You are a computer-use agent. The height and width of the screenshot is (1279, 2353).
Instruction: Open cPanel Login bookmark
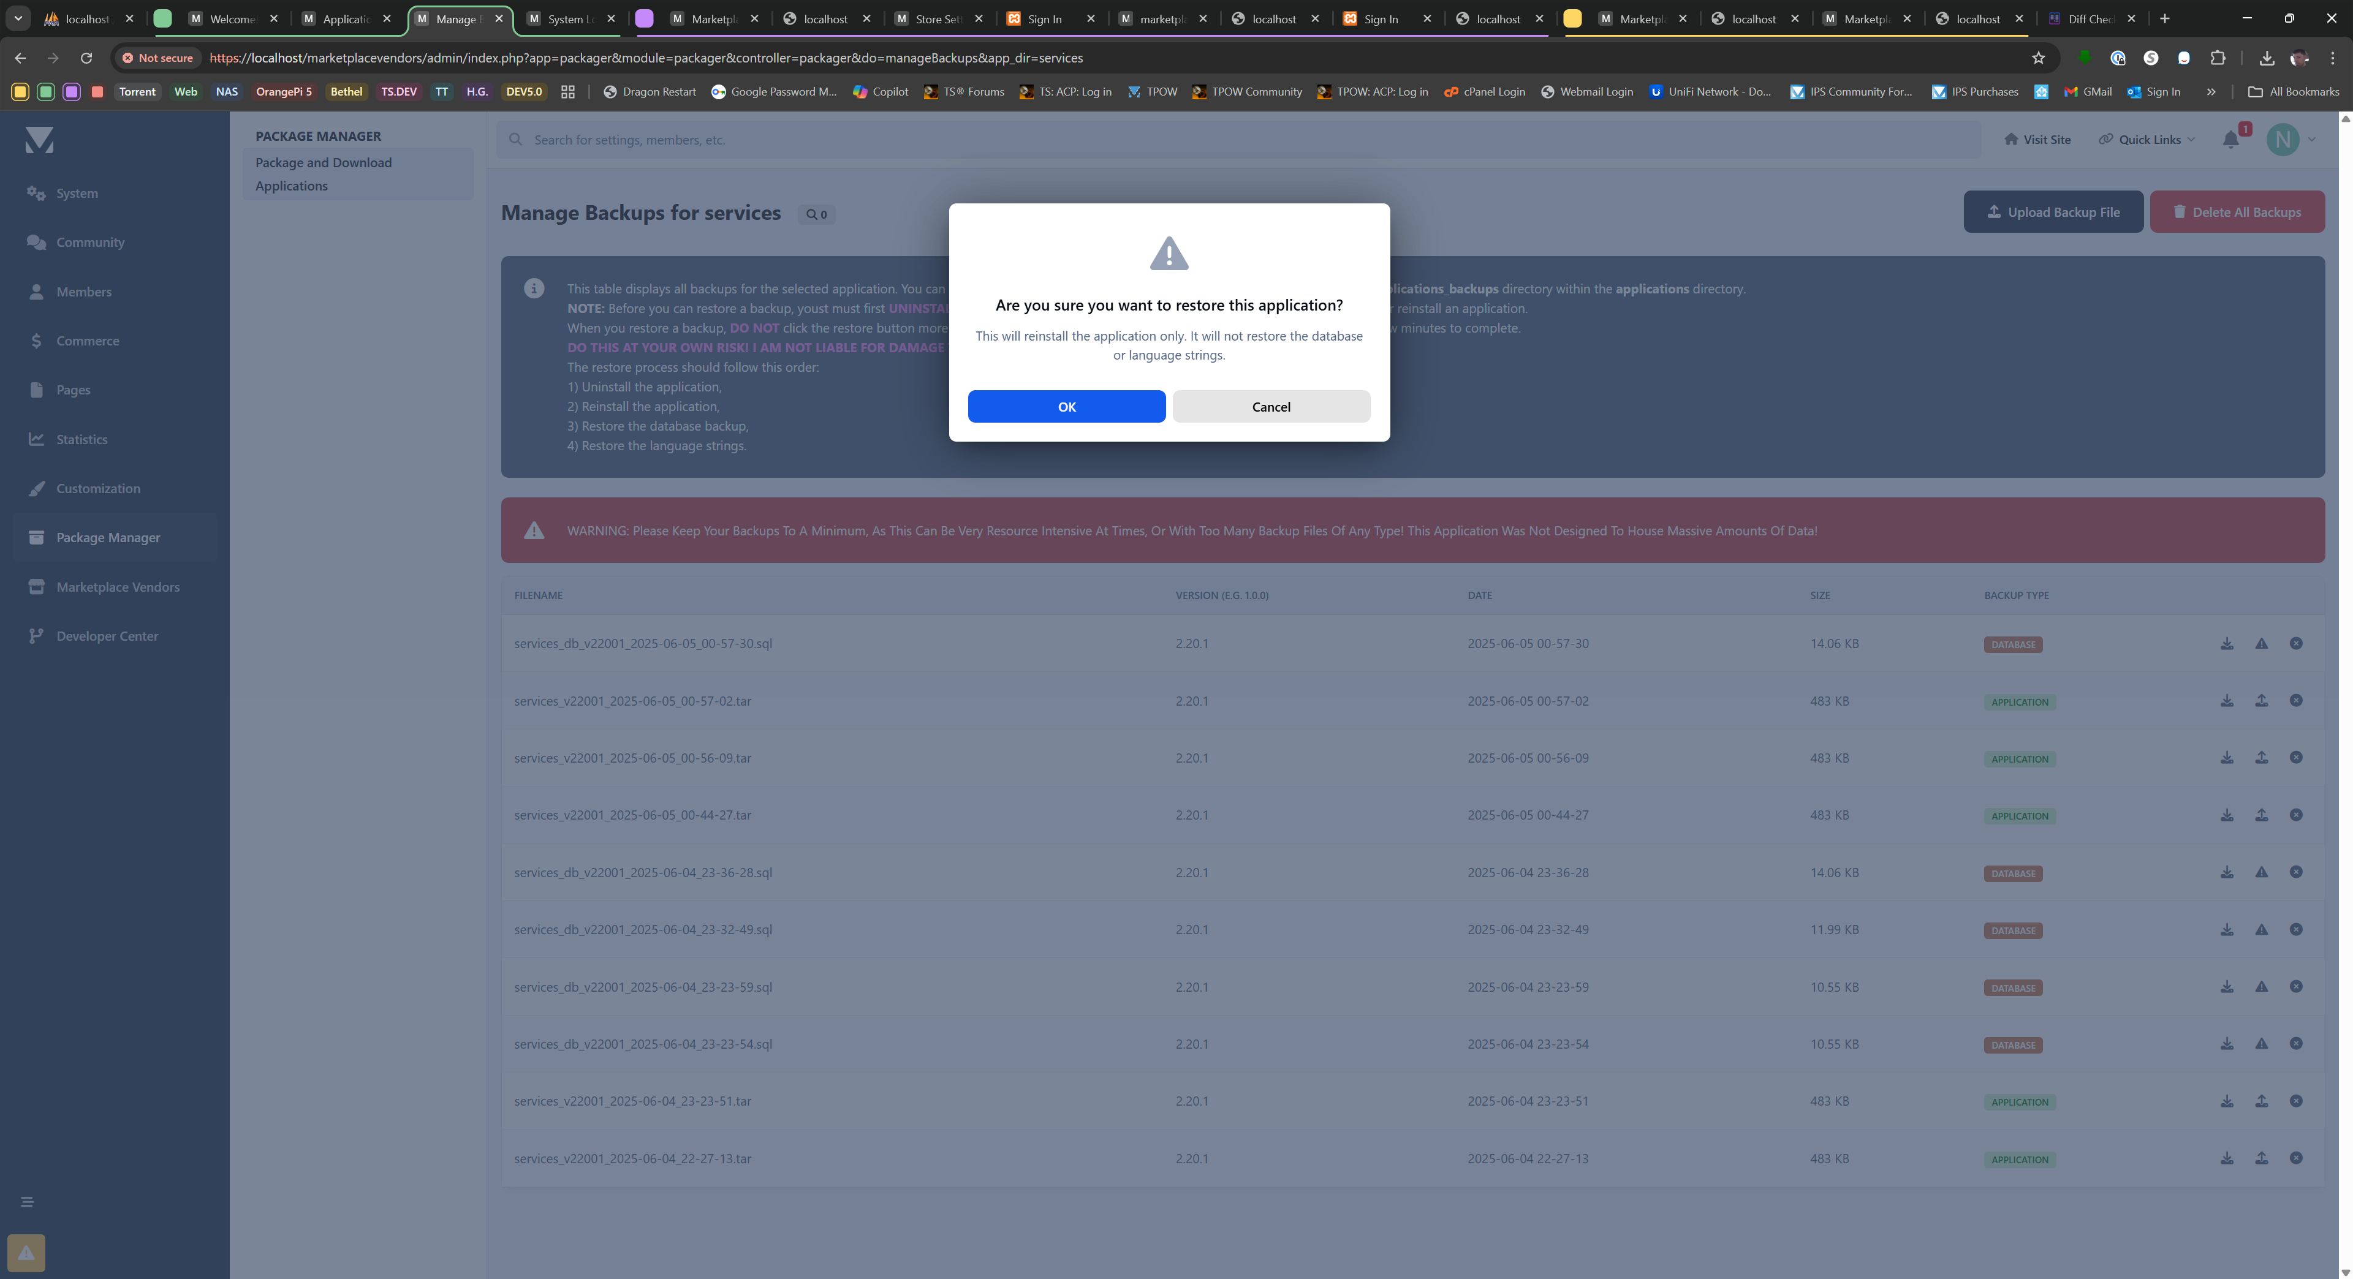(1484, 91)
